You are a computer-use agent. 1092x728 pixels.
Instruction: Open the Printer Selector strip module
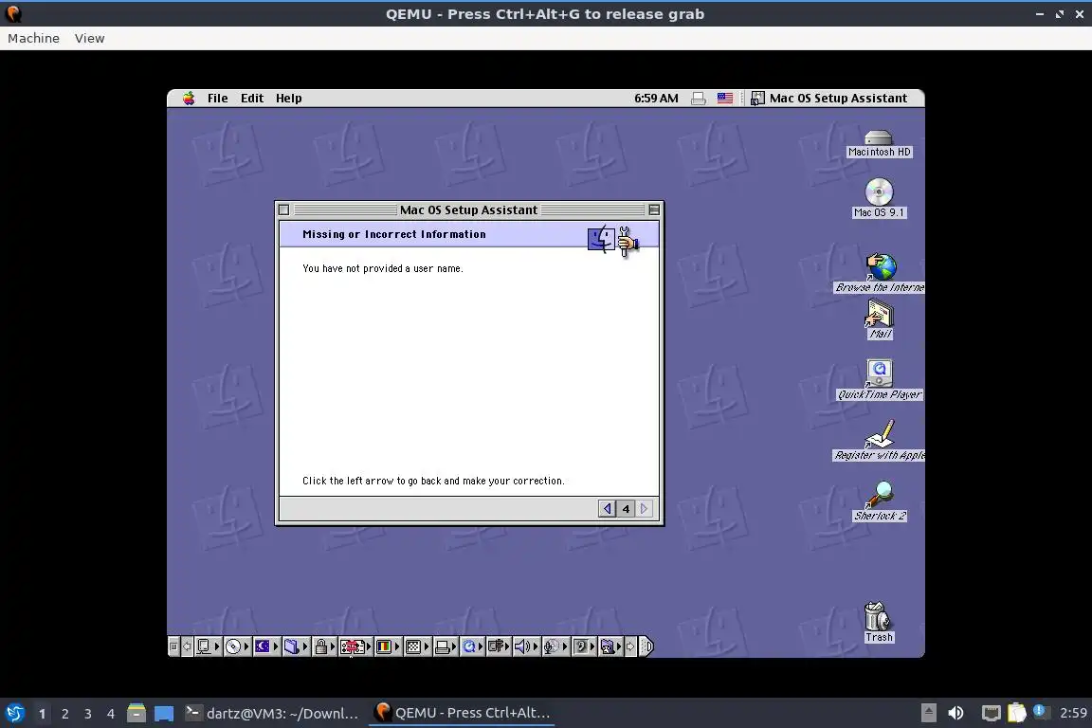(446, 646)
